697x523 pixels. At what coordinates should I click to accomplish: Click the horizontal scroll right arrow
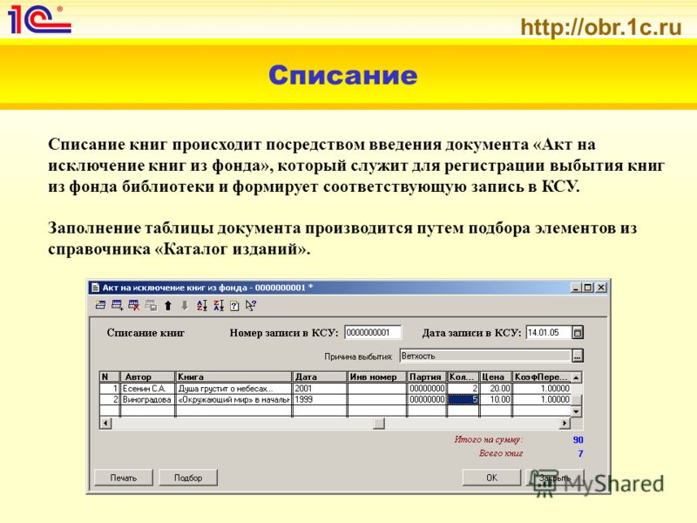click(565, 423)
